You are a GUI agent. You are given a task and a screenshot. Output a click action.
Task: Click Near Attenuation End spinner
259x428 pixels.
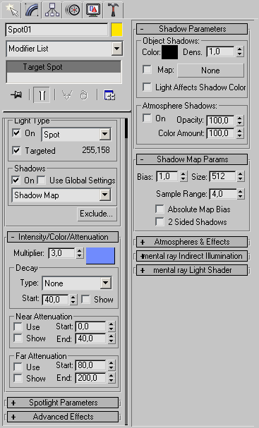point(111,338)
